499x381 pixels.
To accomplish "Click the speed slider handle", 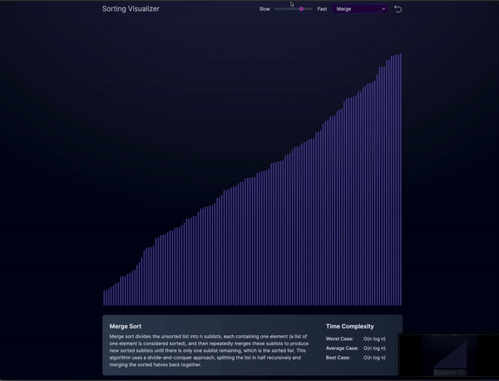I will click(x=301, y=9).
